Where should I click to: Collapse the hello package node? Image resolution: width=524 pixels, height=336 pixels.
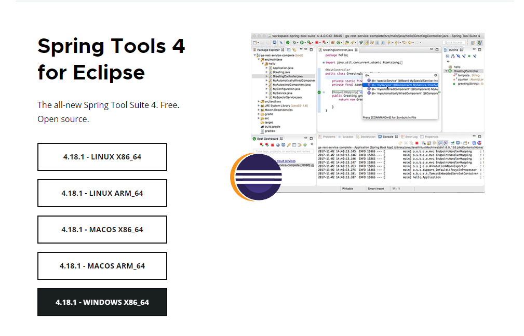[263, 63]
